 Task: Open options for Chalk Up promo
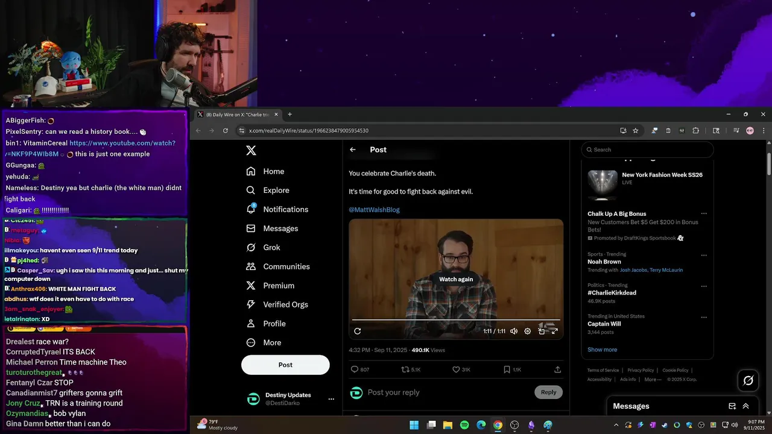(704, 214)
